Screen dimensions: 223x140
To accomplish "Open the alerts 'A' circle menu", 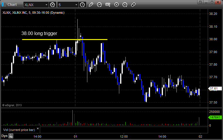I will pyautogui.click(x=125, y=5).
